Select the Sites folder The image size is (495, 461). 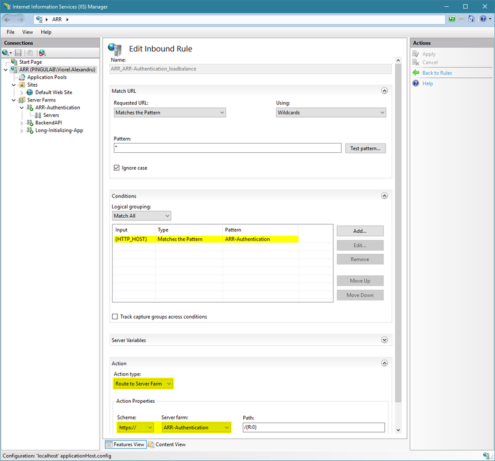pyautogui.click(x=32, y=85)
